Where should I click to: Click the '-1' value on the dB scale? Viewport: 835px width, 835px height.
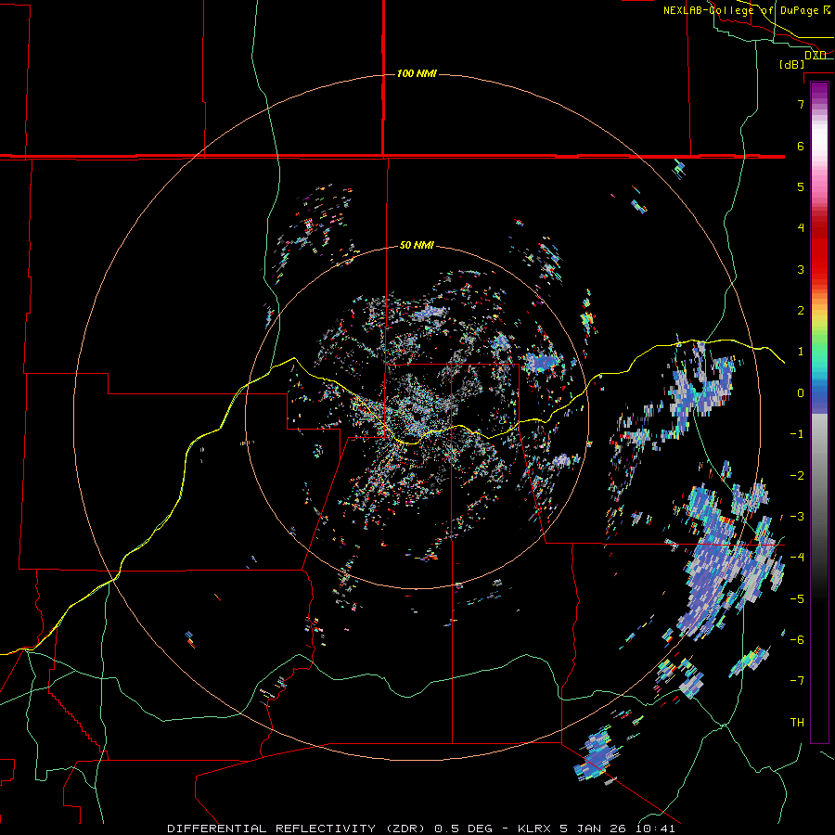(797, 433)
